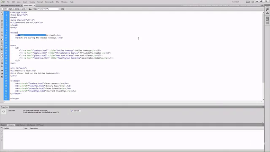Open the File Management icon after the Title field
This screenshot has width=270, height=152.
(62, 9)
